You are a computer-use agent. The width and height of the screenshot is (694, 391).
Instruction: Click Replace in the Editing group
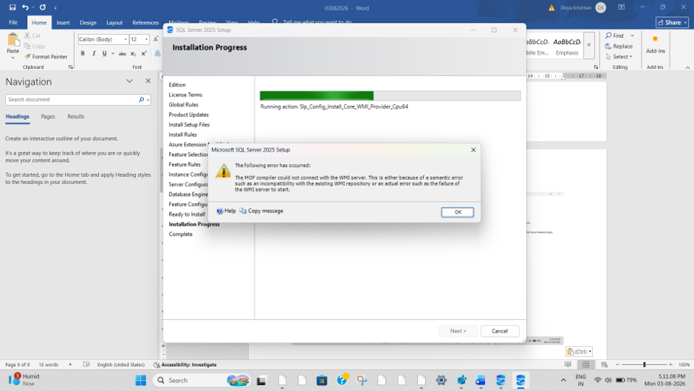tap(619, 46)
